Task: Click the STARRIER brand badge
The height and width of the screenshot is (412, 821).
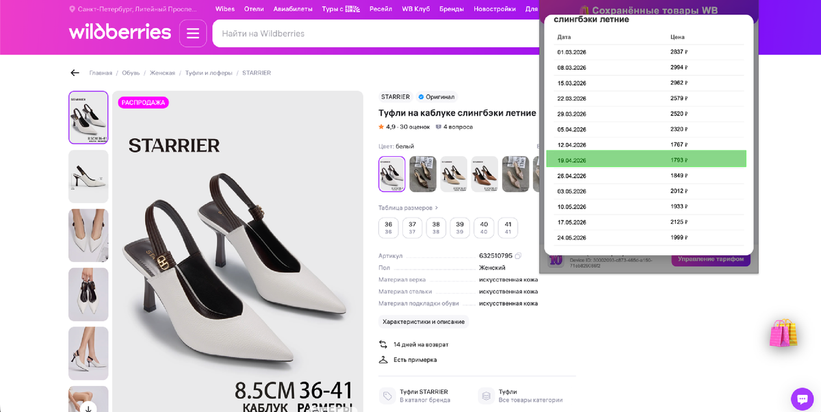Action: pyautogui.click(x=395, y=97)
